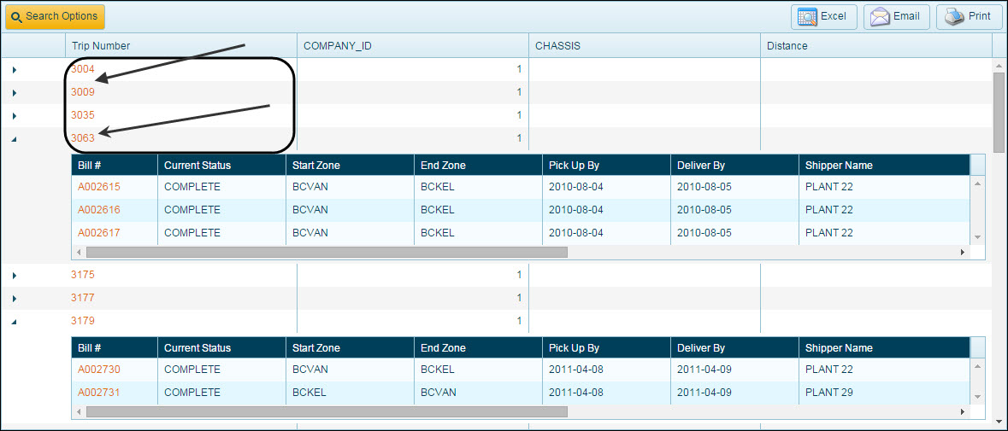
Task: Click Pick Up By header in trip 3063 subgrid
Action: [606, 165]
